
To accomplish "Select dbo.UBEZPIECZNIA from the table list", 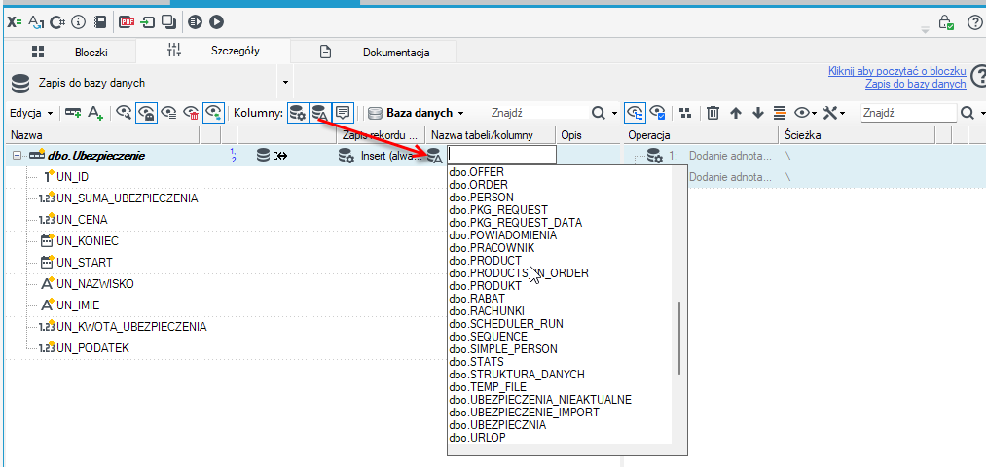I will coord(498,425).
